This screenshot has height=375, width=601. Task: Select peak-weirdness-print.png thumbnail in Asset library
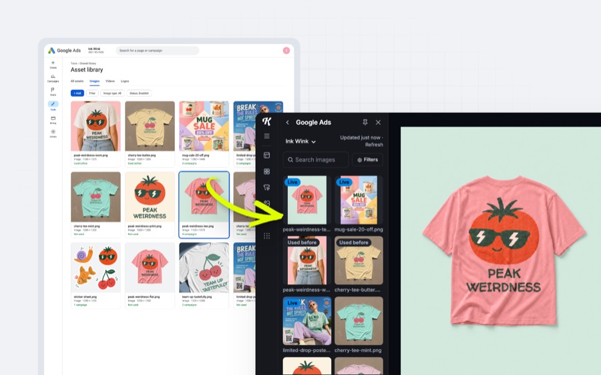coord(150,197)
